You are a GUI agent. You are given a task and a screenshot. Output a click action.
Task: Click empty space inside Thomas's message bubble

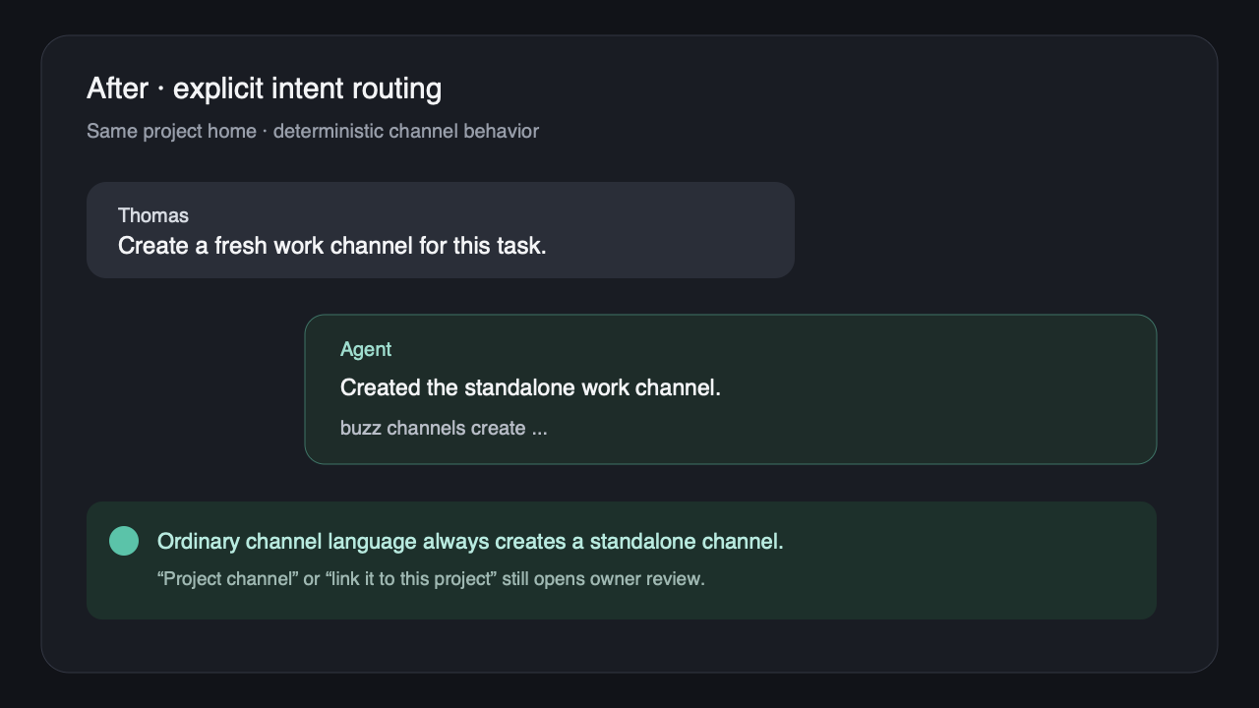[669, 230]
